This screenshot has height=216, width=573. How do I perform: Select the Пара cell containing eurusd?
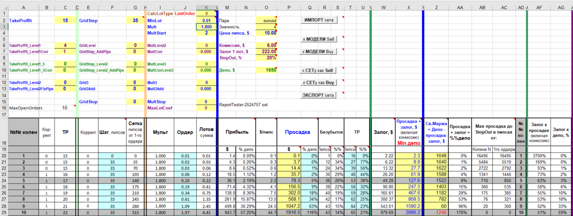(x=266, y=21)
